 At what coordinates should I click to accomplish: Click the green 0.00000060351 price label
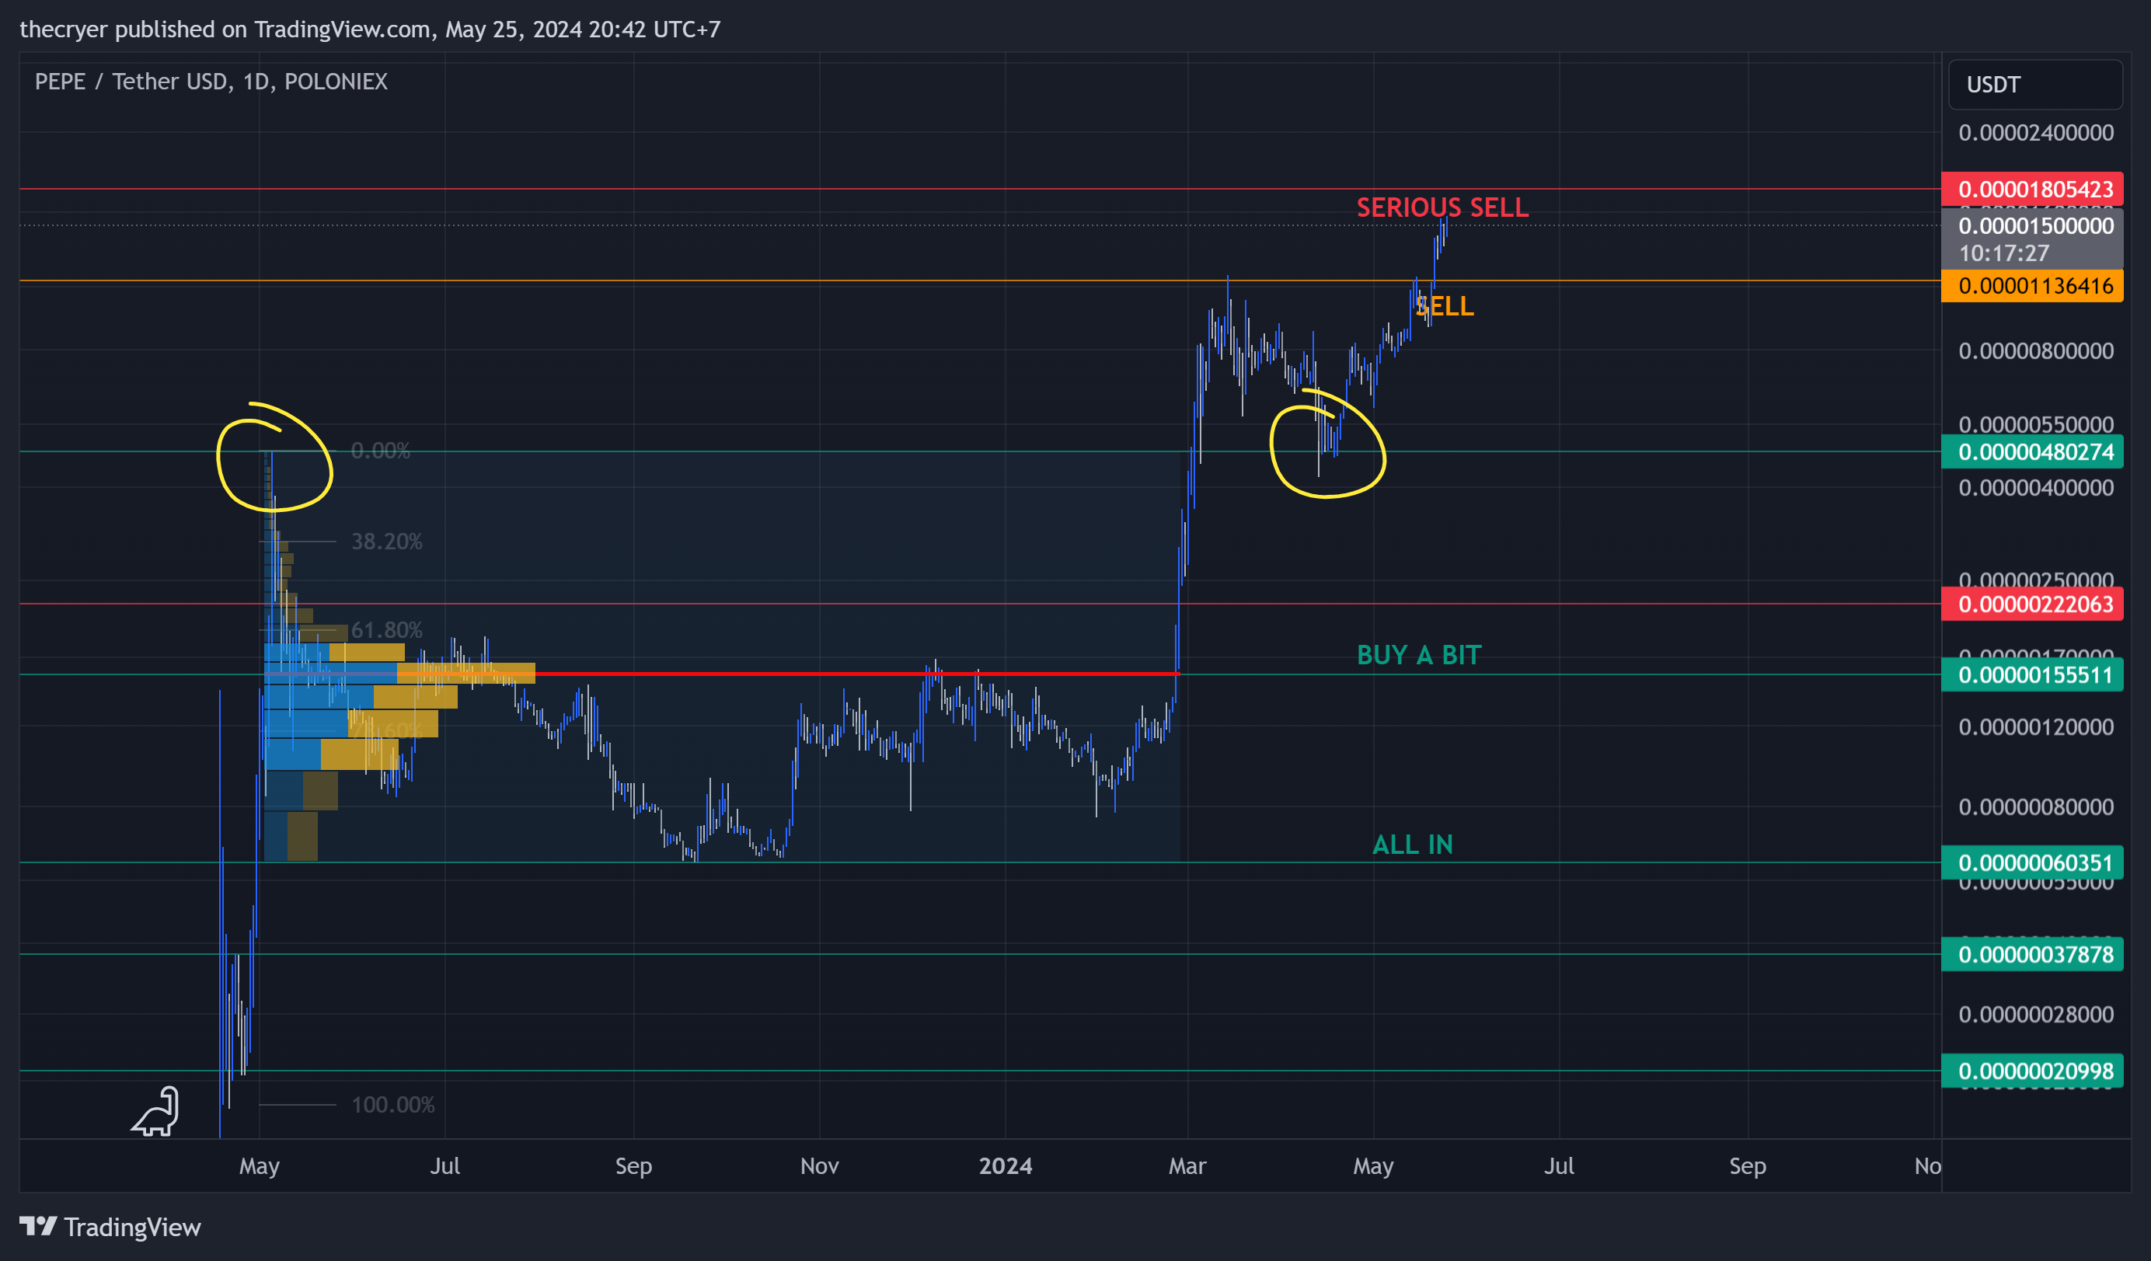tap(2031, 862)
